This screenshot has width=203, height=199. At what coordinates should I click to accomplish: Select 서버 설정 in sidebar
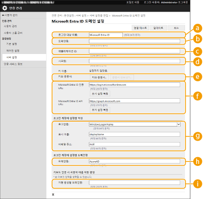coord(12,57)
